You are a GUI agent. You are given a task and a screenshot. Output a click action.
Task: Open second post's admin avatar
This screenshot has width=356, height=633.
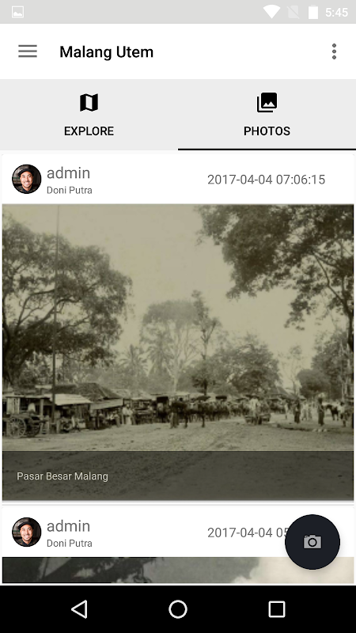tap(27, 532)
